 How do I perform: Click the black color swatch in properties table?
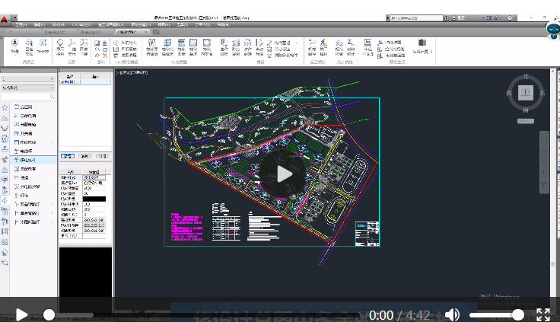click(x=94, y=199)
